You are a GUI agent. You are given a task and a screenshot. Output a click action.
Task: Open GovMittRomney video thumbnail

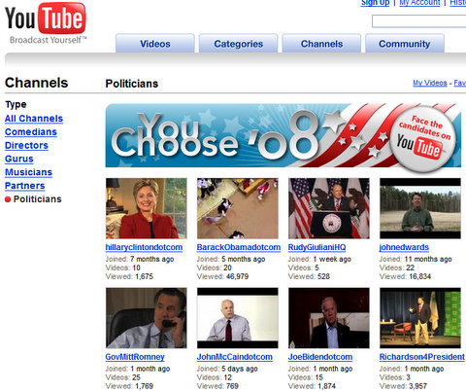pyautogui.click(x=147, y=318)
